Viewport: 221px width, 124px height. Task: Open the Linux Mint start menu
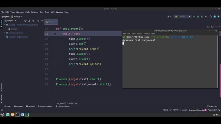pyautogui.click(x=2, y=115)
